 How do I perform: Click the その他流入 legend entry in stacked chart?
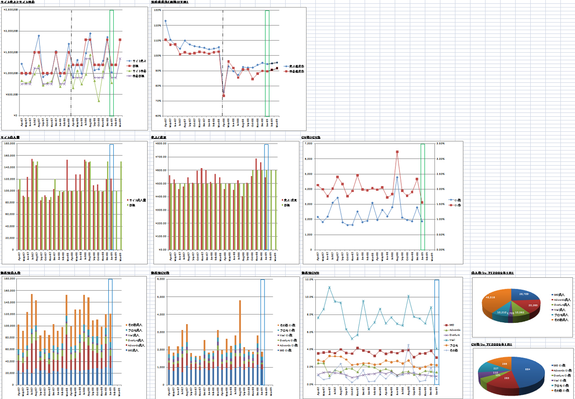[x=135, y=326]
